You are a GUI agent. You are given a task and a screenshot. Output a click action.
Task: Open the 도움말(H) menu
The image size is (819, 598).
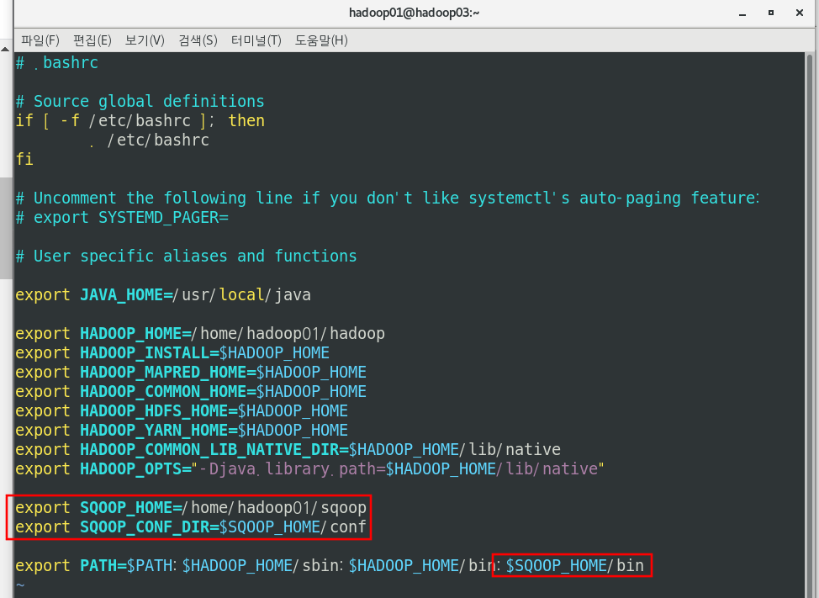[x=321, y=40]
